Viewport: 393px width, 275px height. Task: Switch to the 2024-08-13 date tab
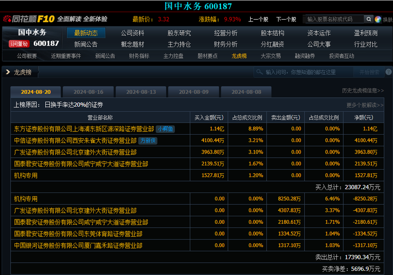click(141, 92)
